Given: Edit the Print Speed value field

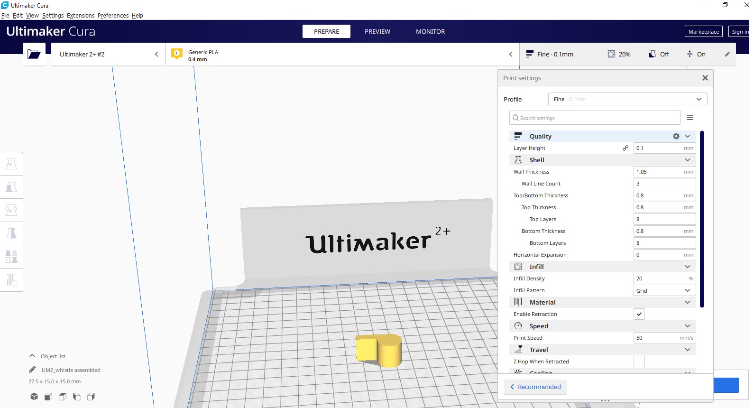Looking at the screenshot, I should (664, 338).
